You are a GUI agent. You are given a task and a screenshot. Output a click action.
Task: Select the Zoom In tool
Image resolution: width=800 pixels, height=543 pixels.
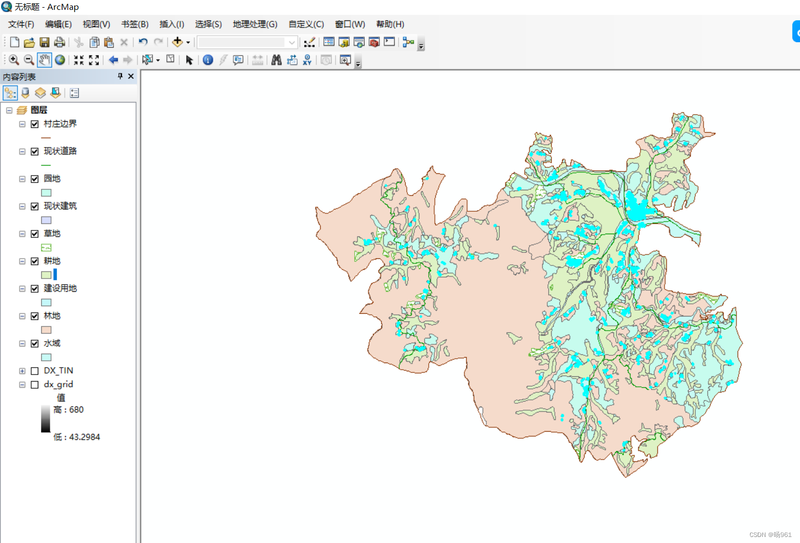(14, 60)
